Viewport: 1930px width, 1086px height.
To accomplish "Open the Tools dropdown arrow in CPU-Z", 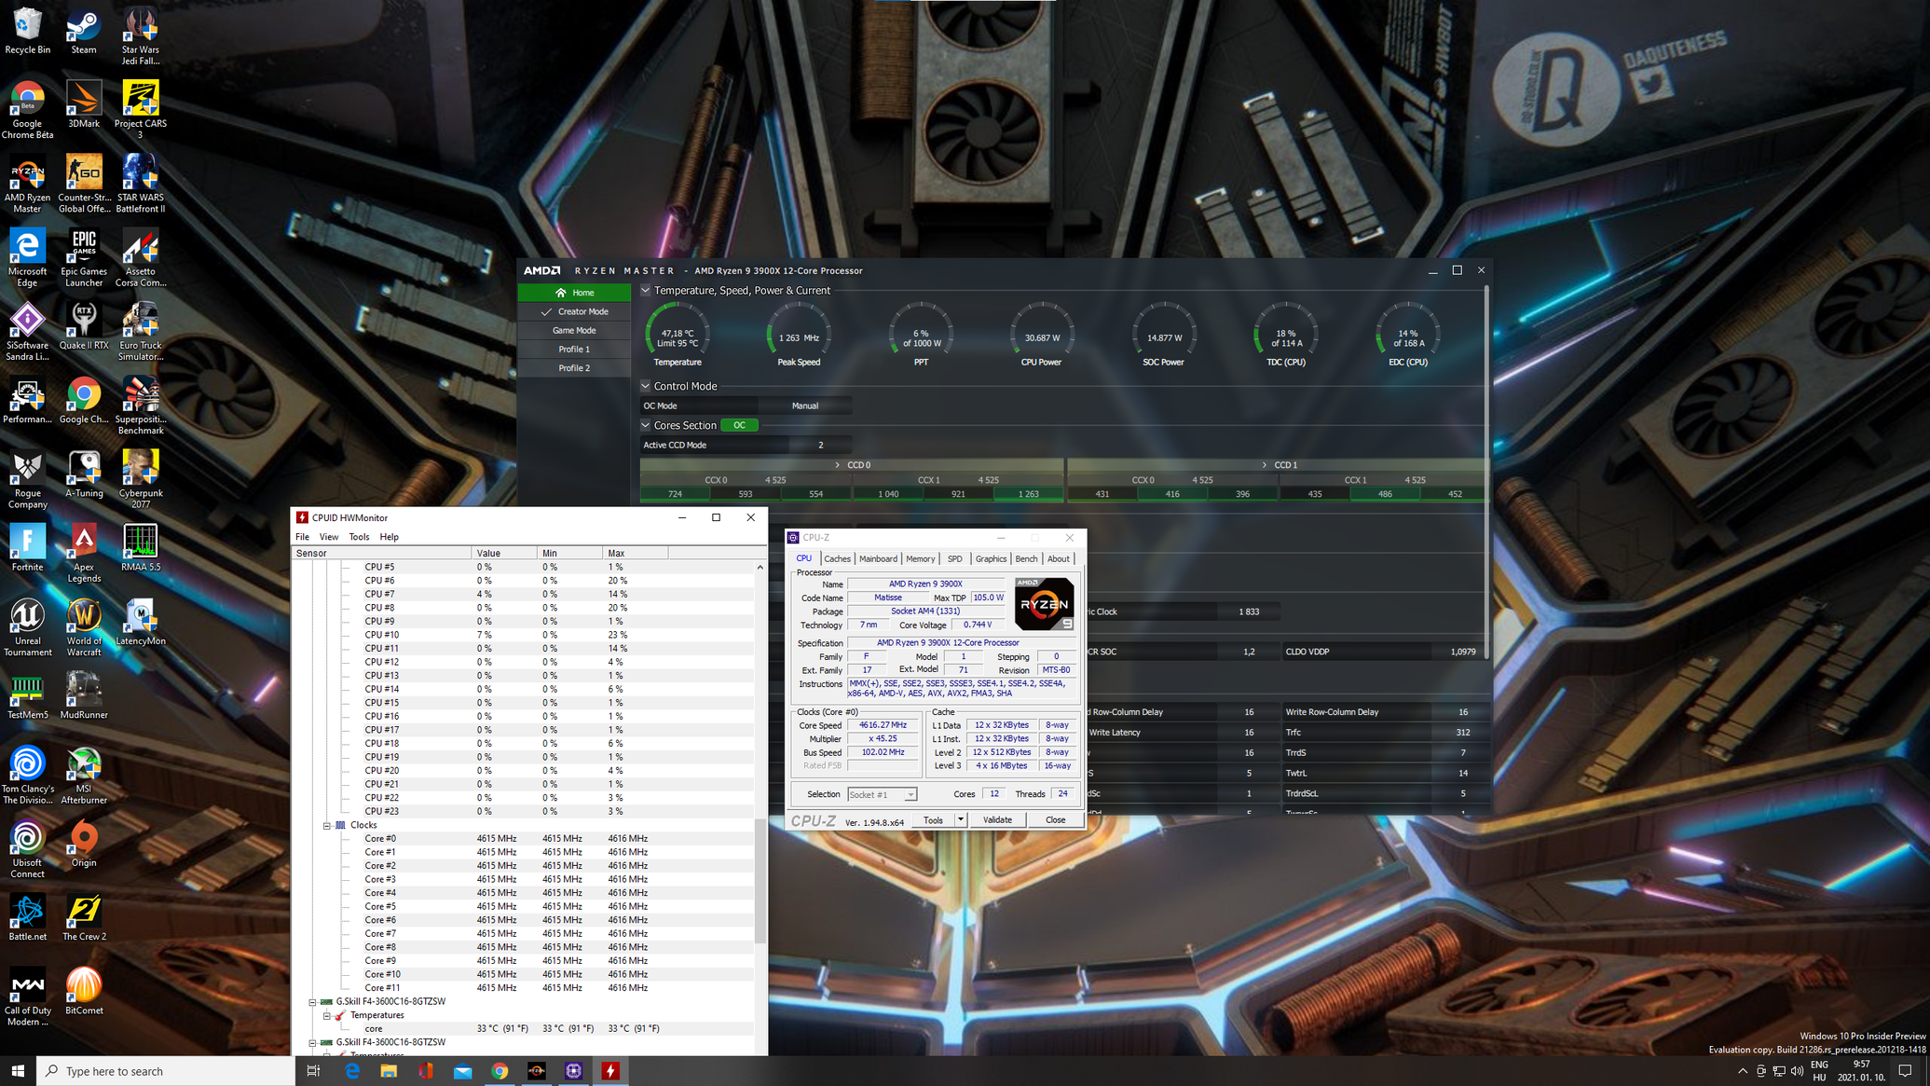I will coord(960,819).
